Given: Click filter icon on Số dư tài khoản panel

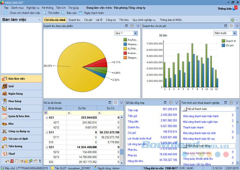Looking at the screenshot, I should click(x=121, y=102).
